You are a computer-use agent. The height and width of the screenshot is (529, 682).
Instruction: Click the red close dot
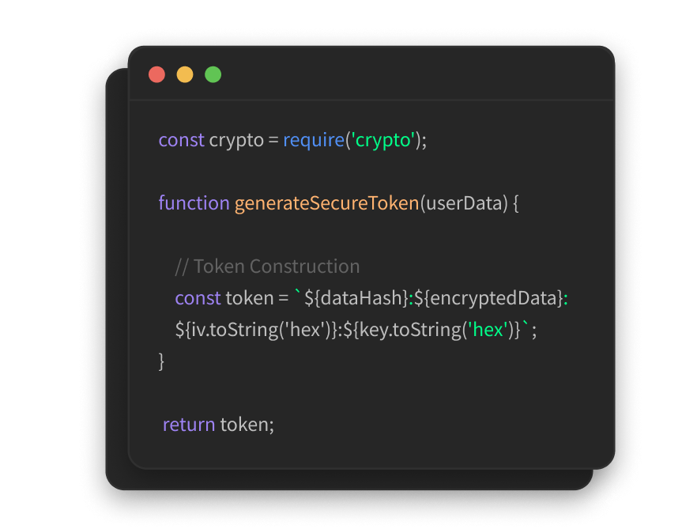point(156,74)
